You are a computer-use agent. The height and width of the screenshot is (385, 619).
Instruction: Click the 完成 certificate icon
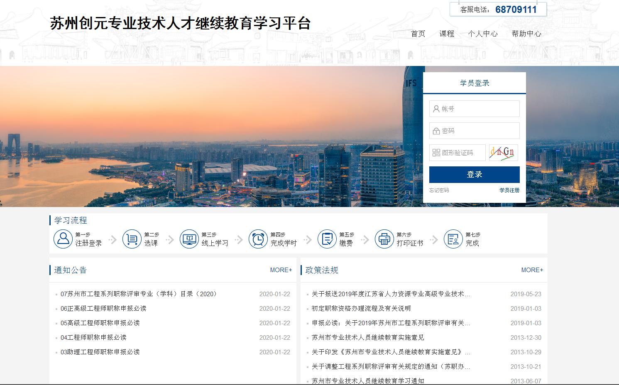click(453, 239)
